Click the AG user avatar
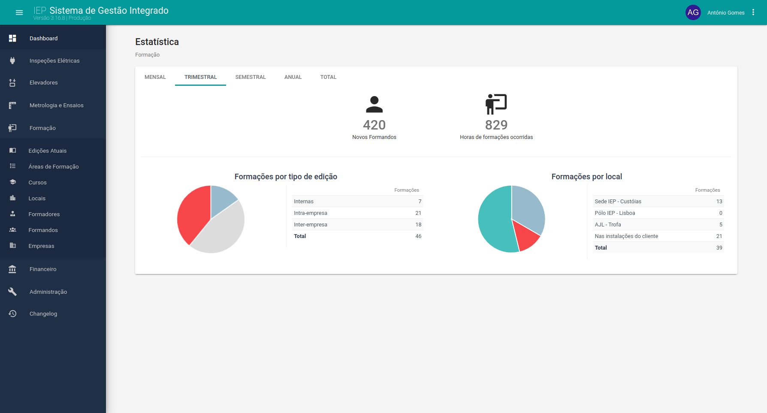Viewport: 767px width, 413px height. (x=693, y=12)
